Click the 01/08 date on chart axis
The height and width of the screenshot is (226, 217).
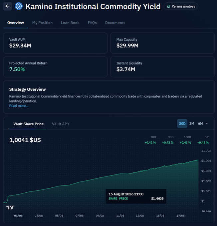pyautogui.click(x=18, y=216)
